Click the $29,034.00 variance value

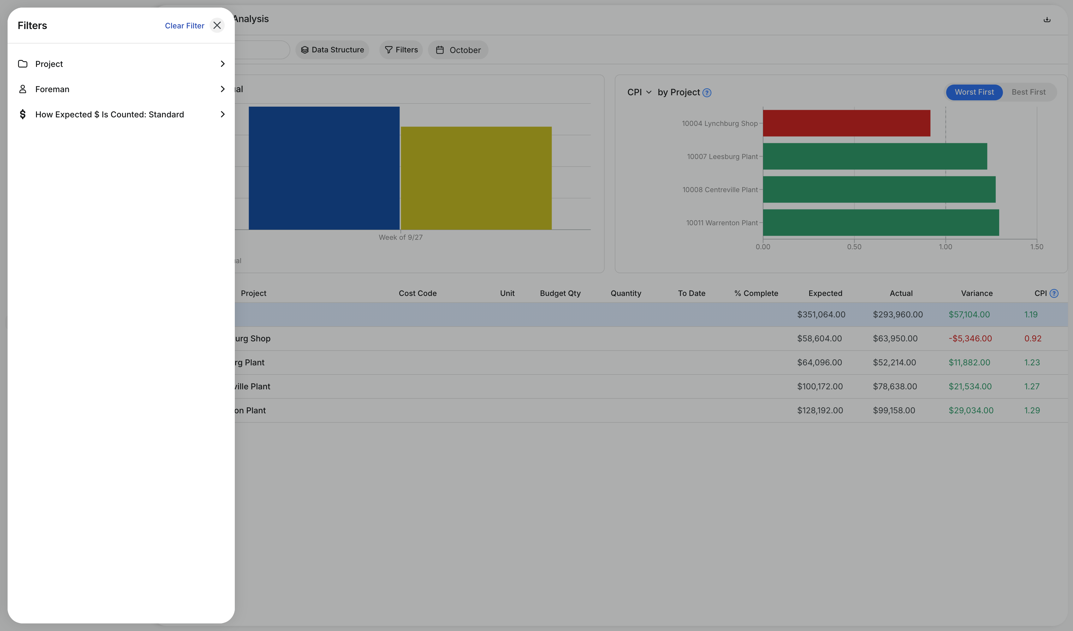pyautogui.click(x=971, y=410)
